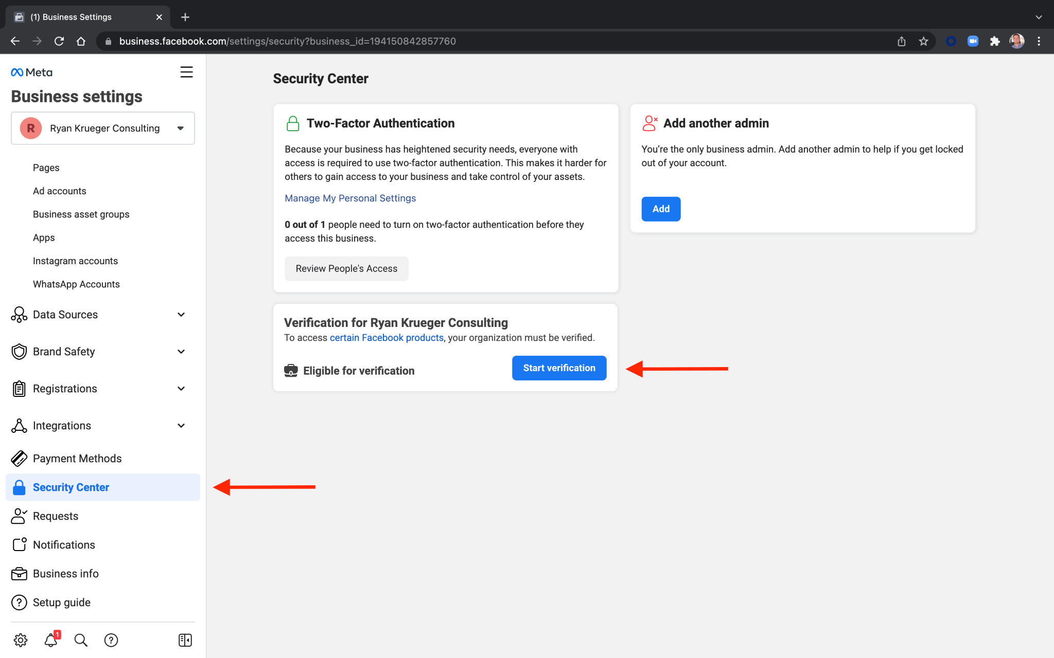1054x658 pixels.
Task: Click the Zoom extension icon
Action: [973, 41]
